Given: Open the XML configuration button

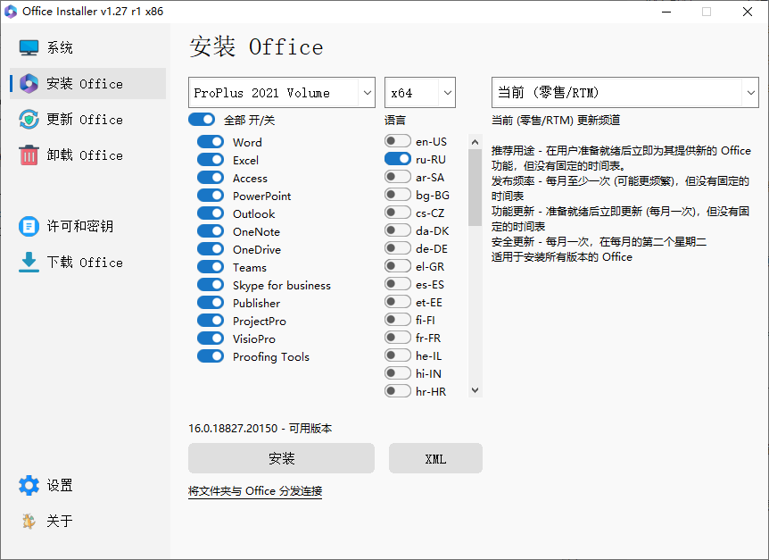Looking at the screenshot, I should (435, 457).
